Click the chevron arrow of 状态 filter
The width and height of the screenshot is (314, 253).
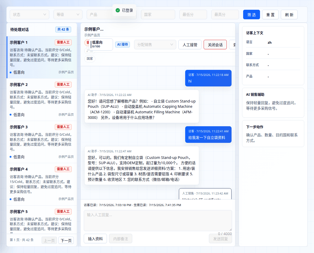[45, 14]
